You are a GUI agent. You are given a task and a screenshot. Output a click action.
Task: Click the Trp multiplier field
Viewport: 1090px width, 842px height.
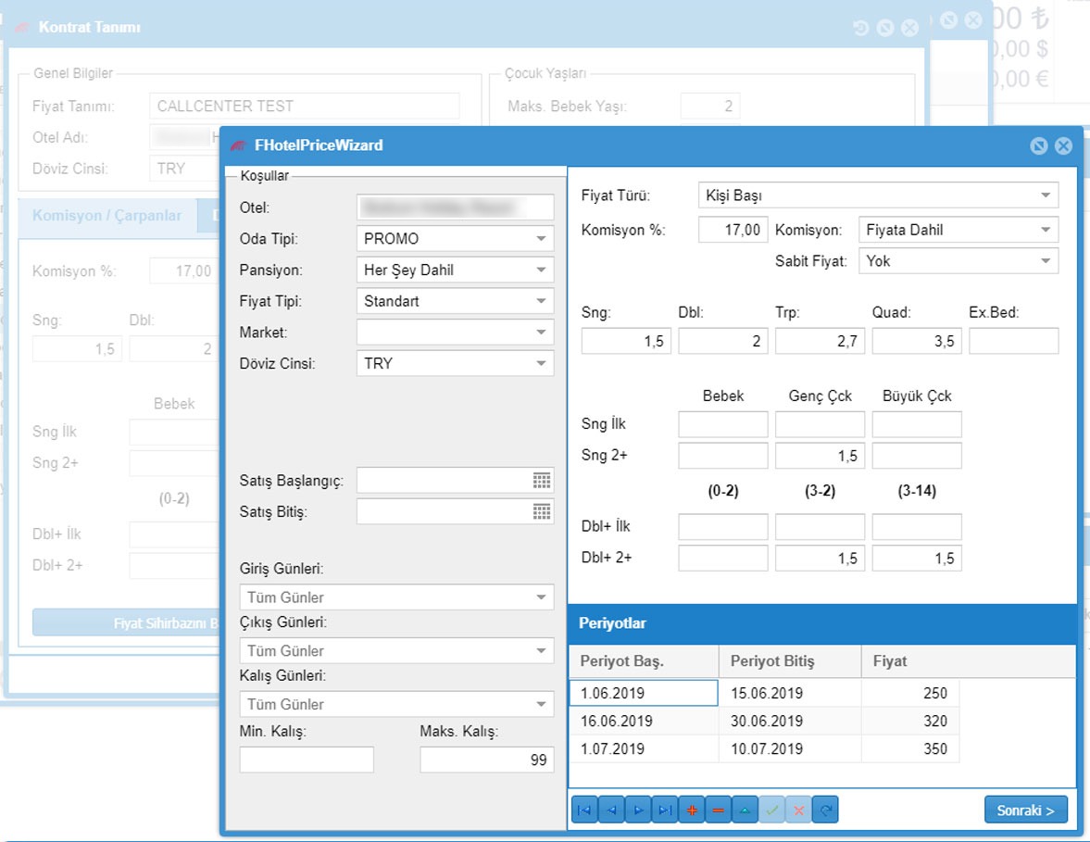pyautogui.click(x=821, y=342)
